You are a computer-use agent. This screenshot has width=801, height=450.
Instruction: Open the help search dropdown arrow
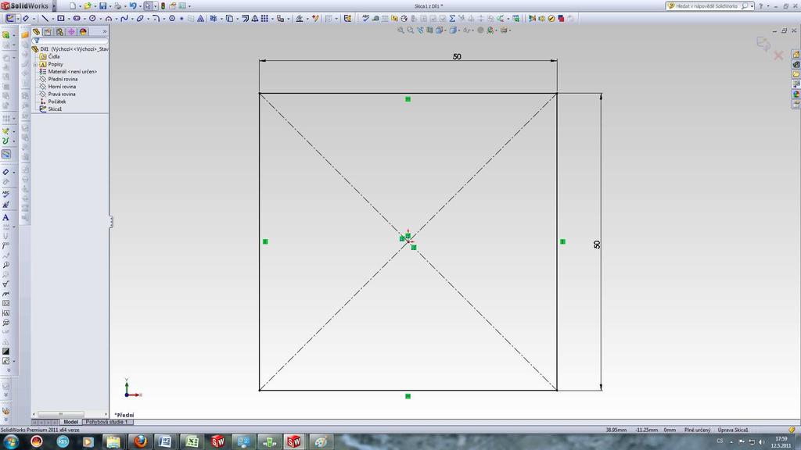click(752, 6)
